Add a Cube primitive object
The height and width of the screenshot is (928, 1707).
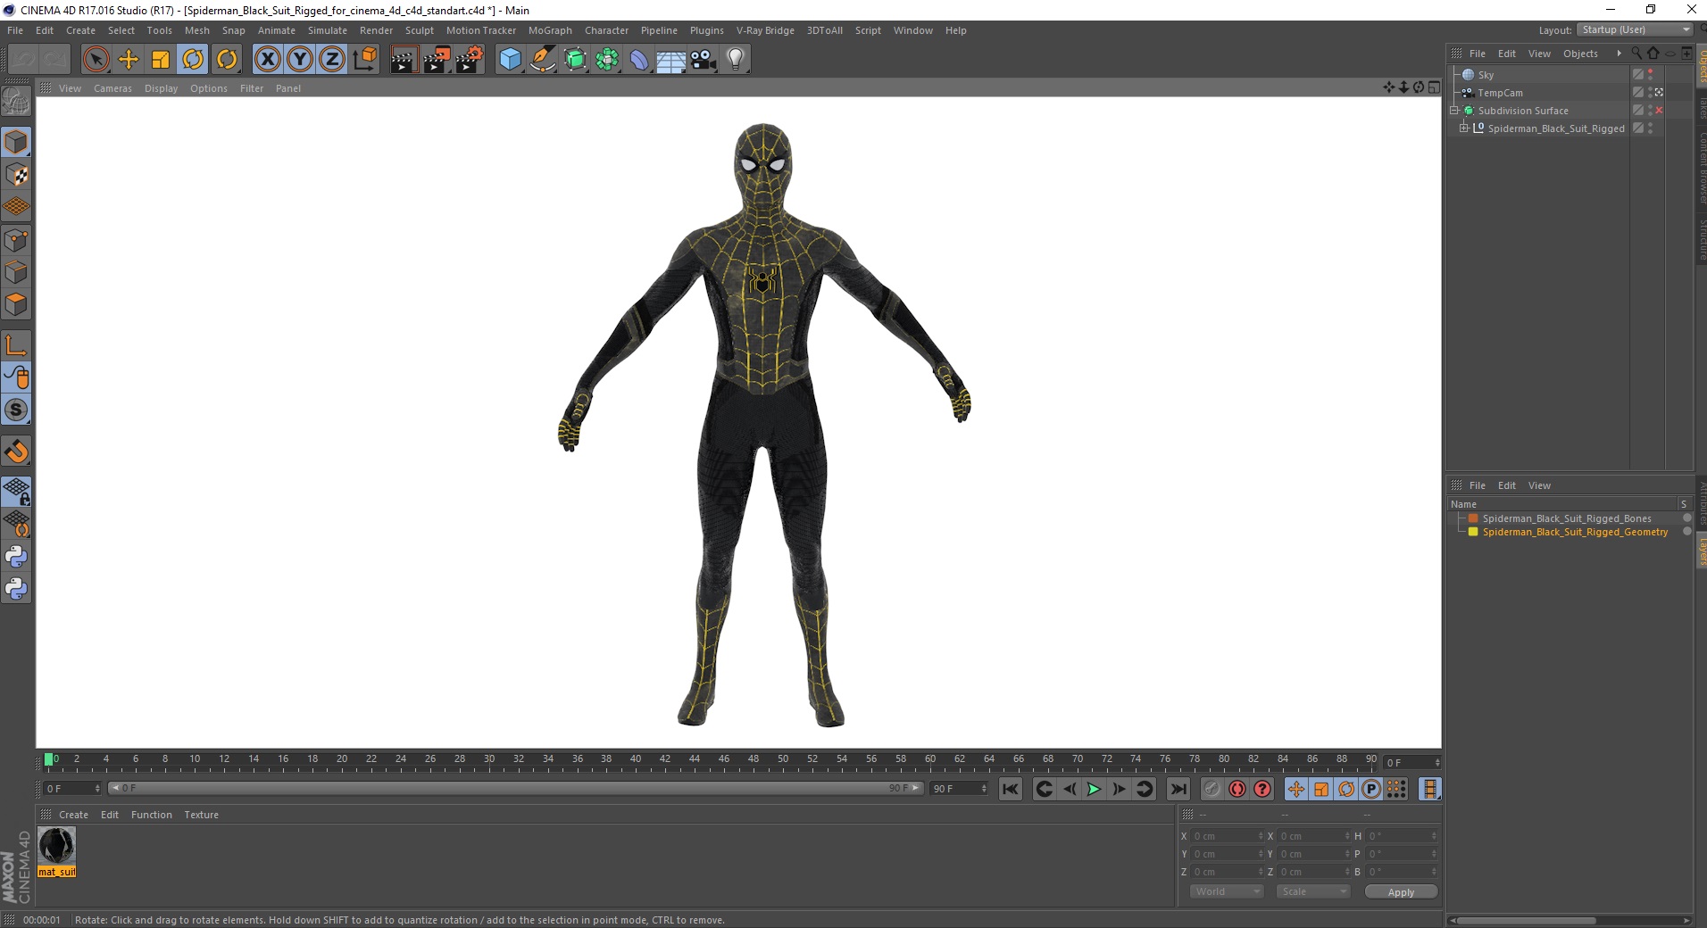point(510,60)
